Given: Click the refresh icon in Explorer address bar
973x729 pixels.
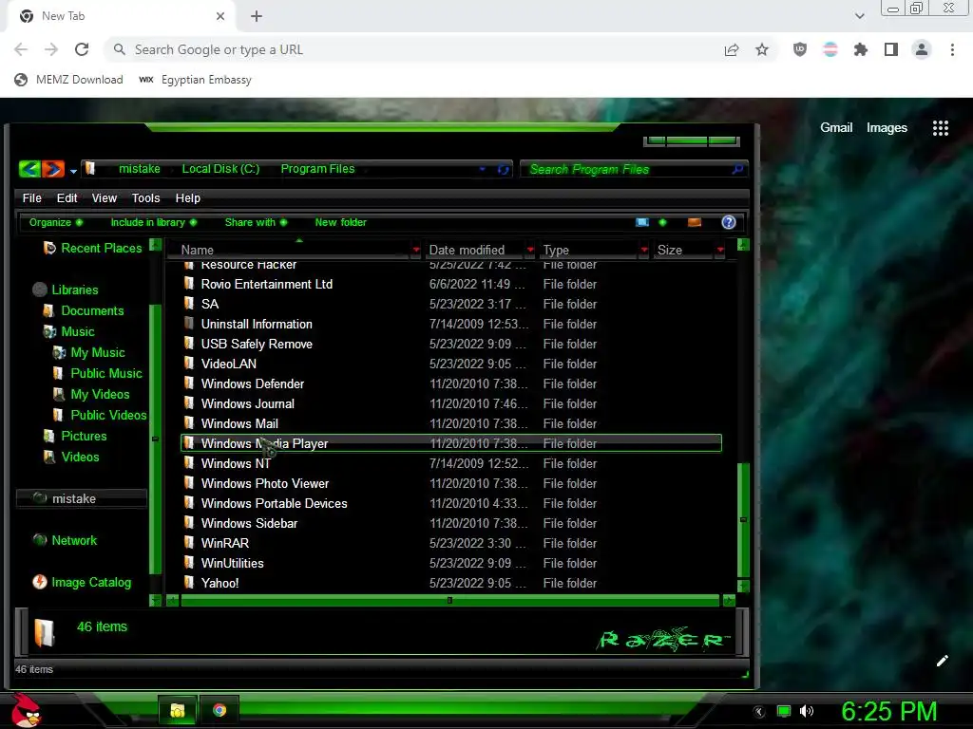Looking at the screenshot, I should click(x=504, y=169).
